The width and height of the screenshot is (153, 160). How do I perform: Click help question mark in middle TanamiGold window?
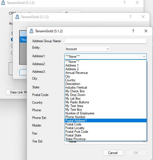tap(130, 17)
